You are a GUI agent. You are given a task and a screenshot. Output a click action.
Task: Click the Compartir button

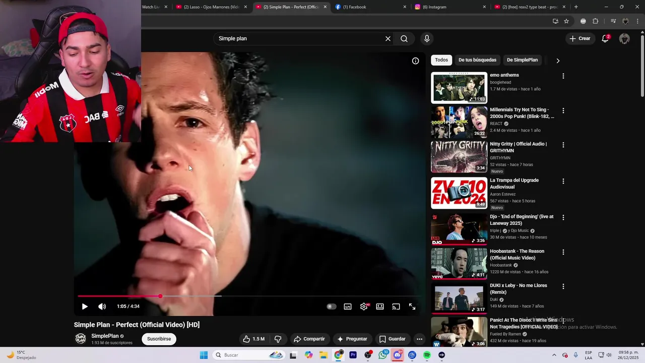click(309, 339)
